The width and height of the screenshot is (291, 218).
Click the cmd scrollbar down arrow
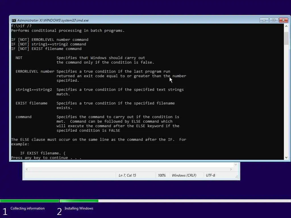(286, 157)
